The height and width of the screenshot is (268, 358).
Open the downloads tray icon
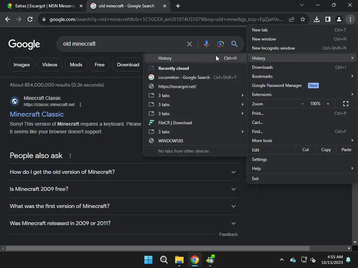(x=317, y=20)
